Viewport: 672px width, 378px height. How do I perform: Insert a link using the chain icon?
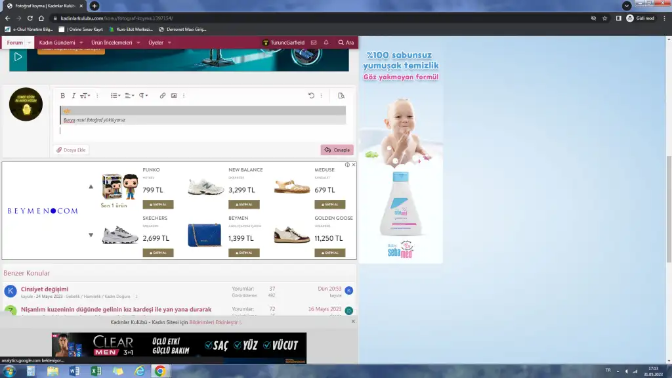163,96
